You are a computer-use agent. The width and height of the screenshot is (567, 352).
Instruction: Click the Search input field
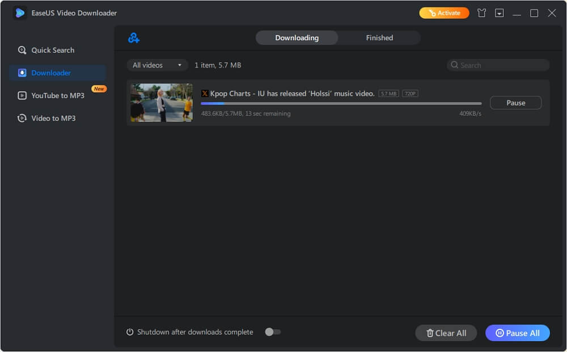(x=498, y=65)
